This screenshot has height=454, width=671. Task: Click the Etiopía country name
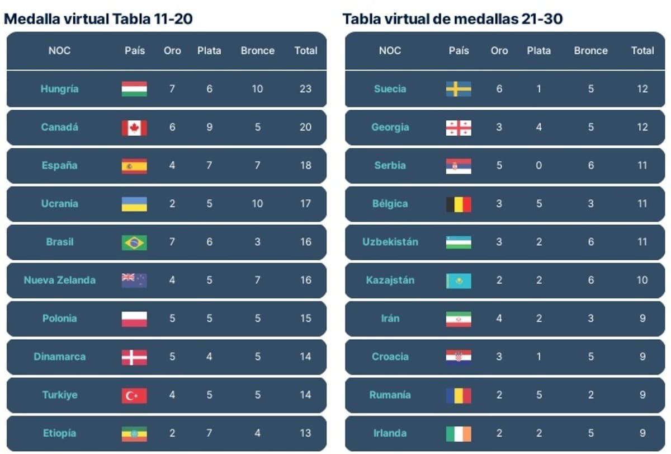point(59,433)
